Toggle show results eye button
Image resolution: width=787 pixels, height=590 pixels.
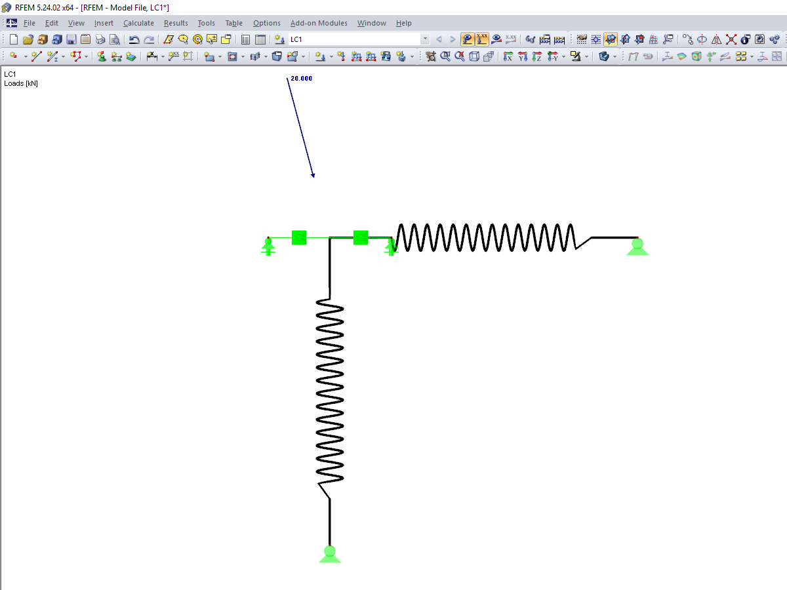tap(496, 39)
